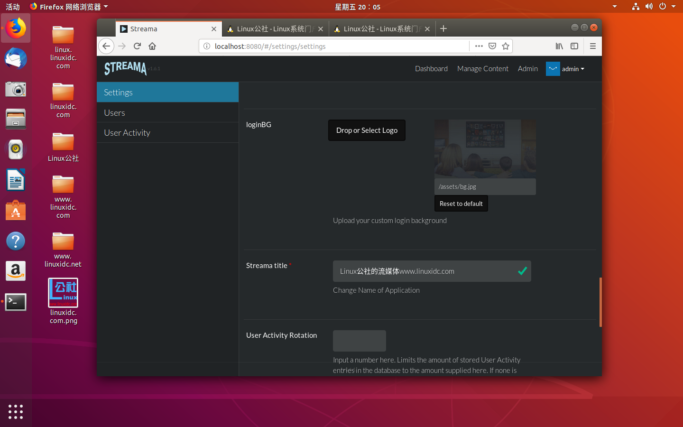Open the Manage Content link
Screen dimensions: 683x427
pos(482,69)
